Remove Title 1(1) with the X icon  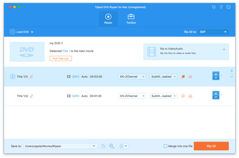tap(232, 71)
